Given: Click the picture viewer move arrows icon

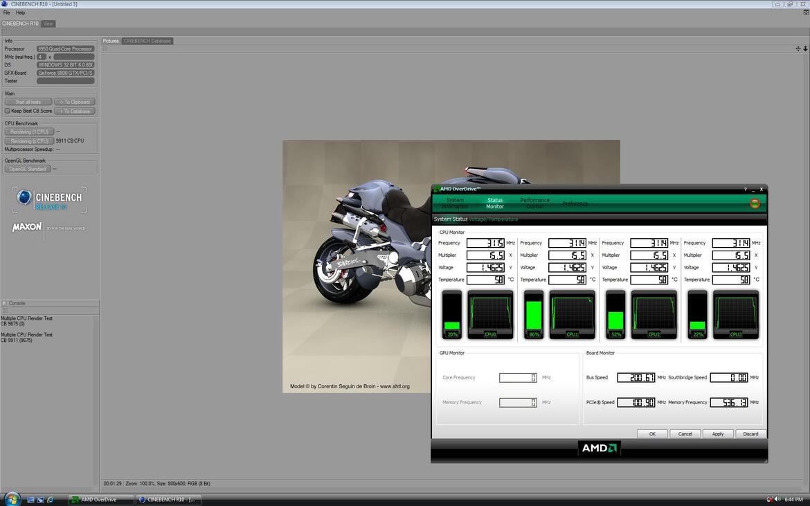Looking at the screenshot, I should pyautogui.click(x=798, y=48).
